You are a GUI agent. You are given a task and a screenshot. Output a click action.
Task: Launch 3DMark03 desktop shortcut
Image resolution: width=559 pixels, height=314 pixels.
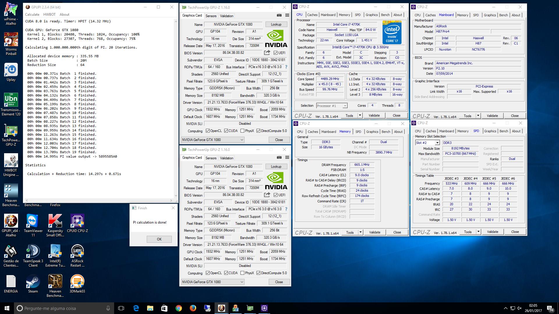coord(77,284)
